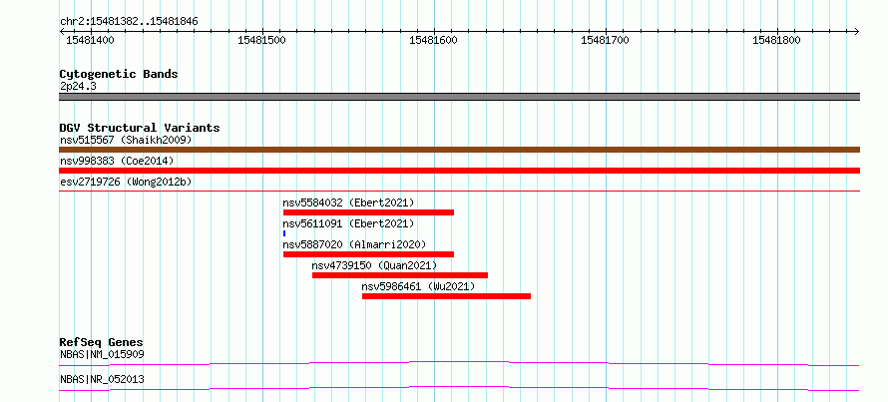Click ruler position 15481400
888x402 pixels.
(90, 40)
